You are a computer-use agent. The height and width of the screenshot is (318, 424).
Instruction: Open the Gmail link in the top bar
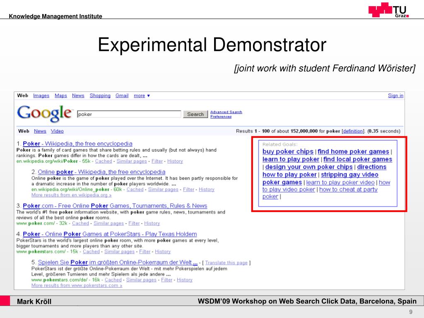pos(122,96)
